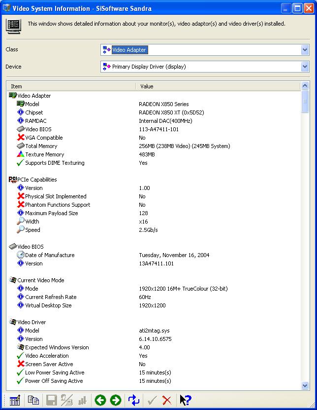Click value 113-A47411-101
Viewport: 317px width, 410px height.
[158, 129]
